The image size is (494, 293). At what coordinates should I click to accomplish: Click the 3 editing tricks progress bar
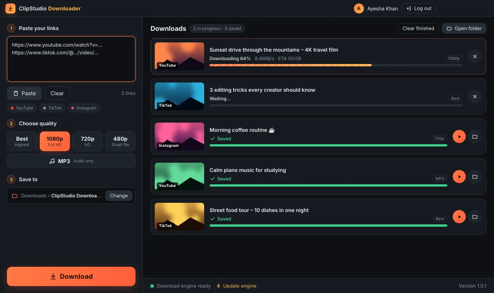click(336, 105)
